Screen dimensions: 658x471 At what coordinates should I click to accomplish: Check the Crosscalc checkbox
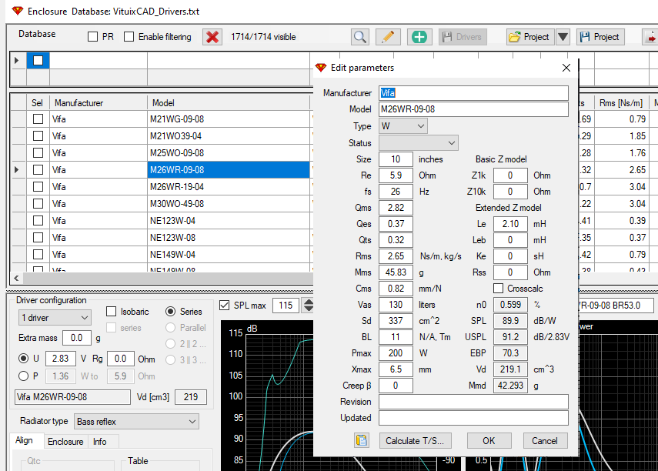tap(498, 289)
